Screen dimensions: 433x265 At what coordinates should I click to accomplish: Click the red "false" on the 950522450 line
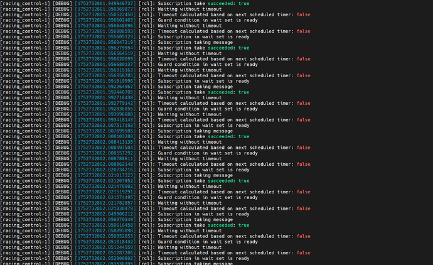[303, 14]
